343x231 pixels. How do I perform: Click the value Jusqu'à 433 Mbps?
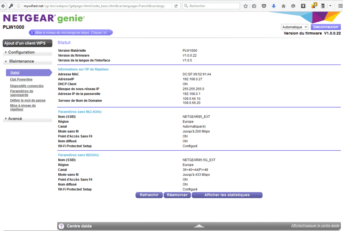tap(196, 175)
